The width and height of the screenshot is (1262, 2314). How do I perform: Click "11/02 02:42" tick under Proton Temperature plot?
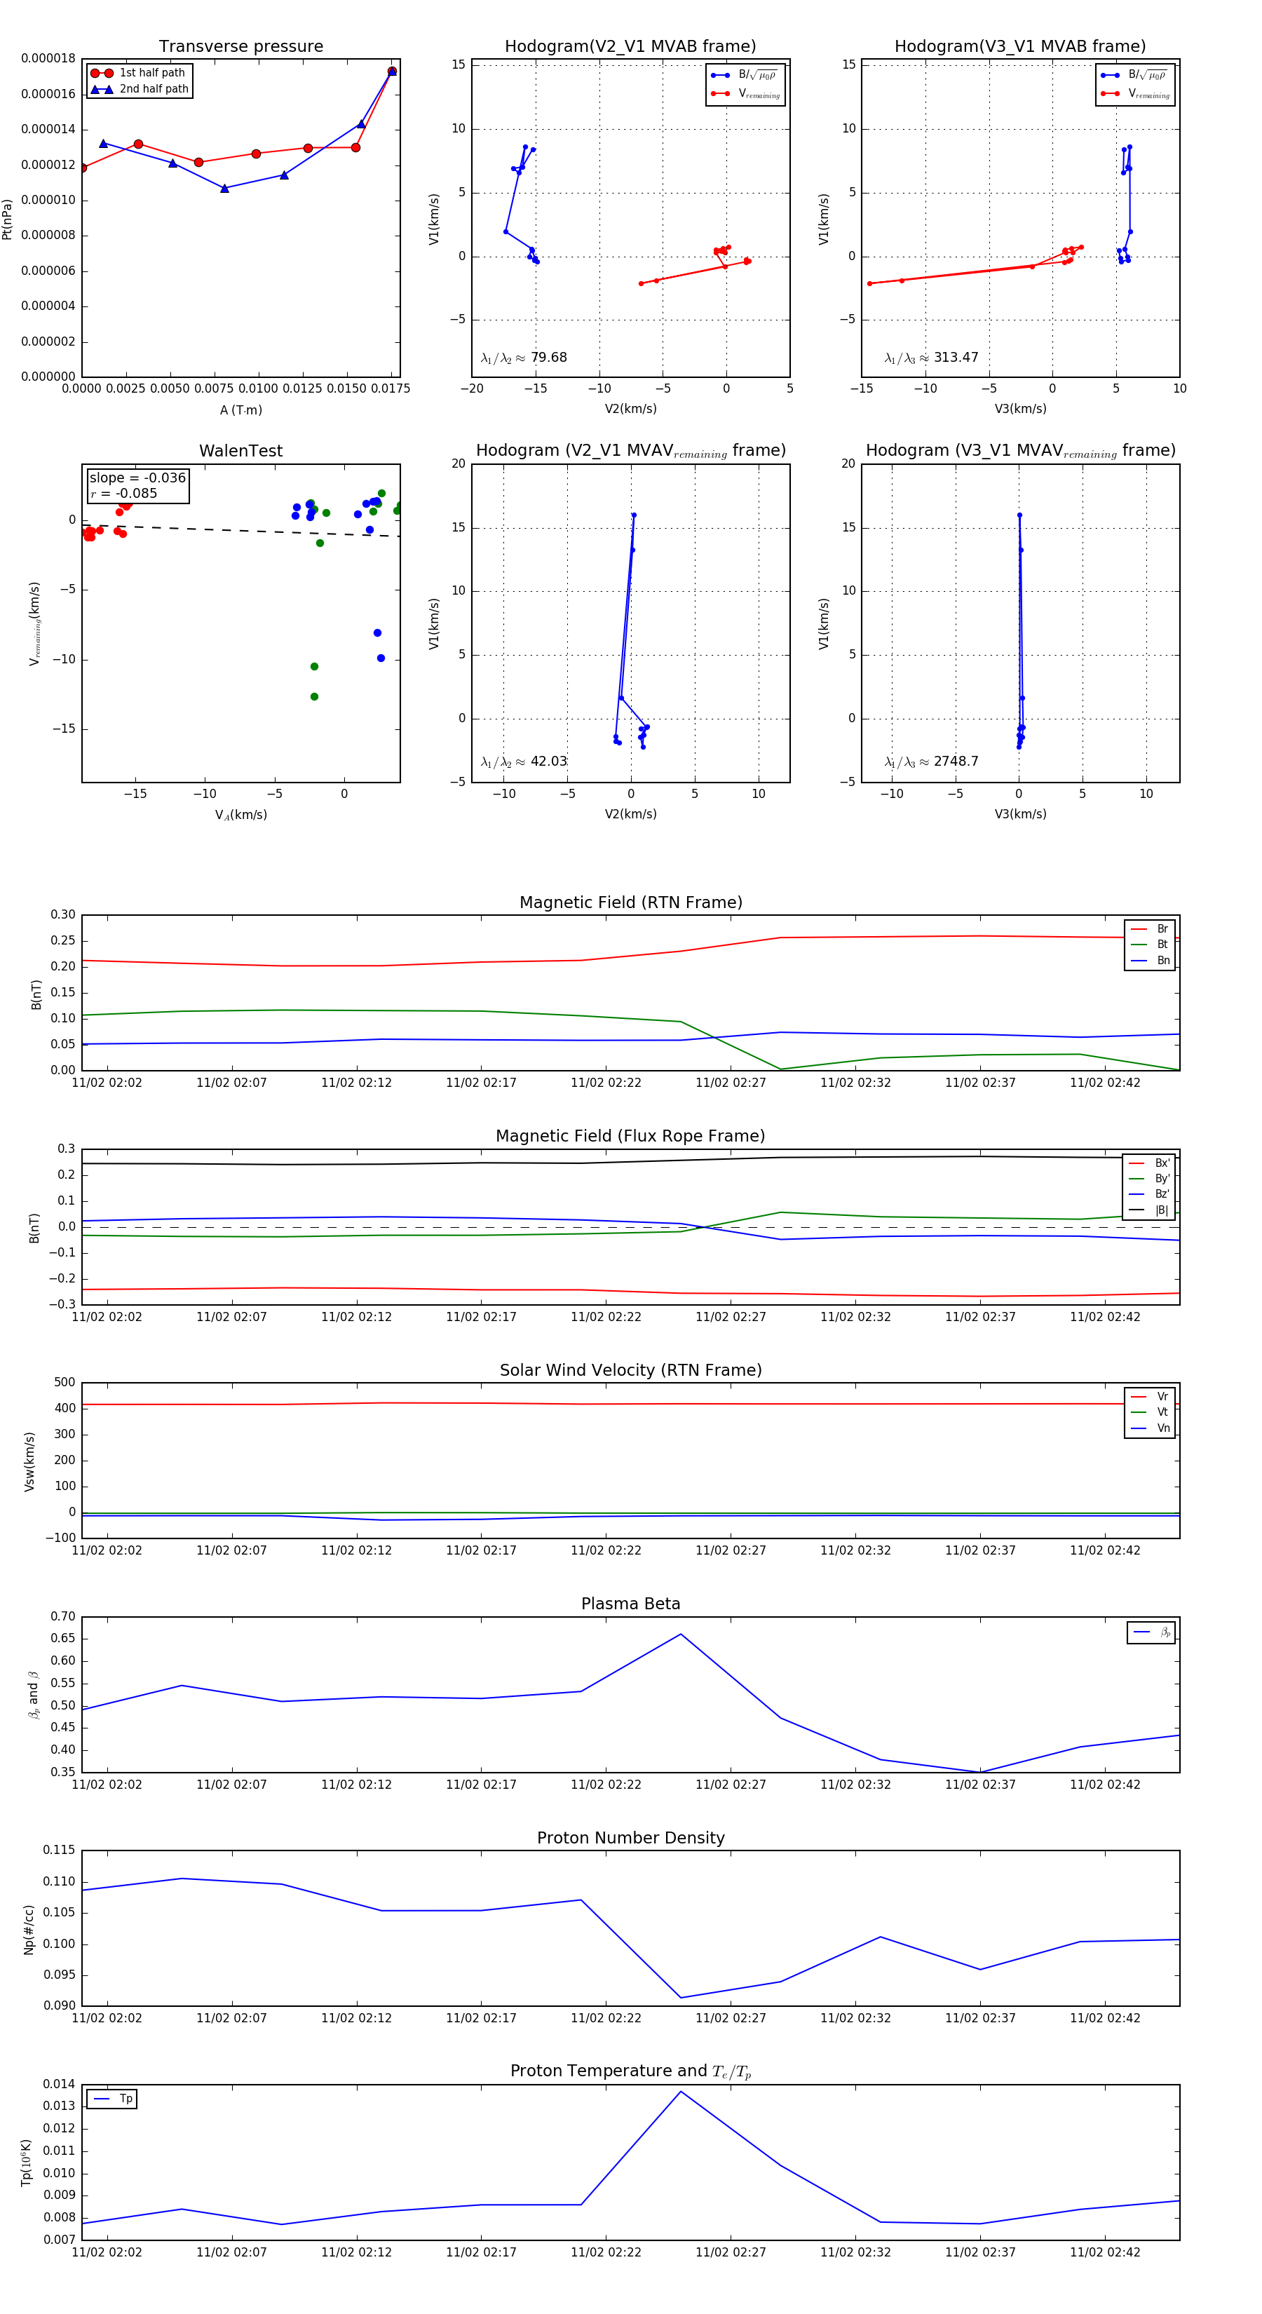[x=1105, y=2252]
